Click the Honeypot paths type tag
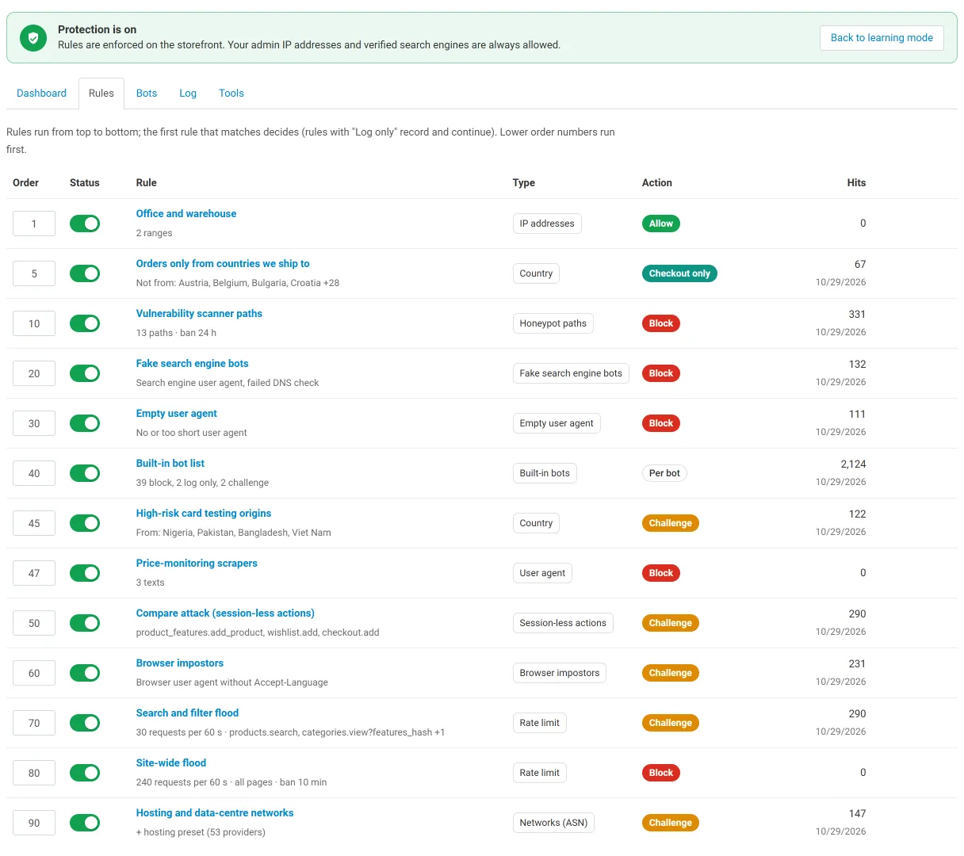 click(x=553, y=323)
